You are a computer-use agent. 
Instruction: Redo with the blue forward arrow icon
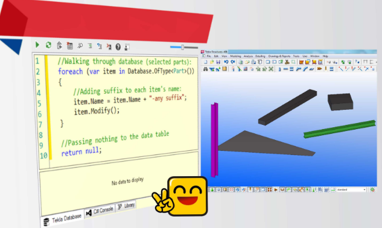pyautogui.click(x=233, y=62)
